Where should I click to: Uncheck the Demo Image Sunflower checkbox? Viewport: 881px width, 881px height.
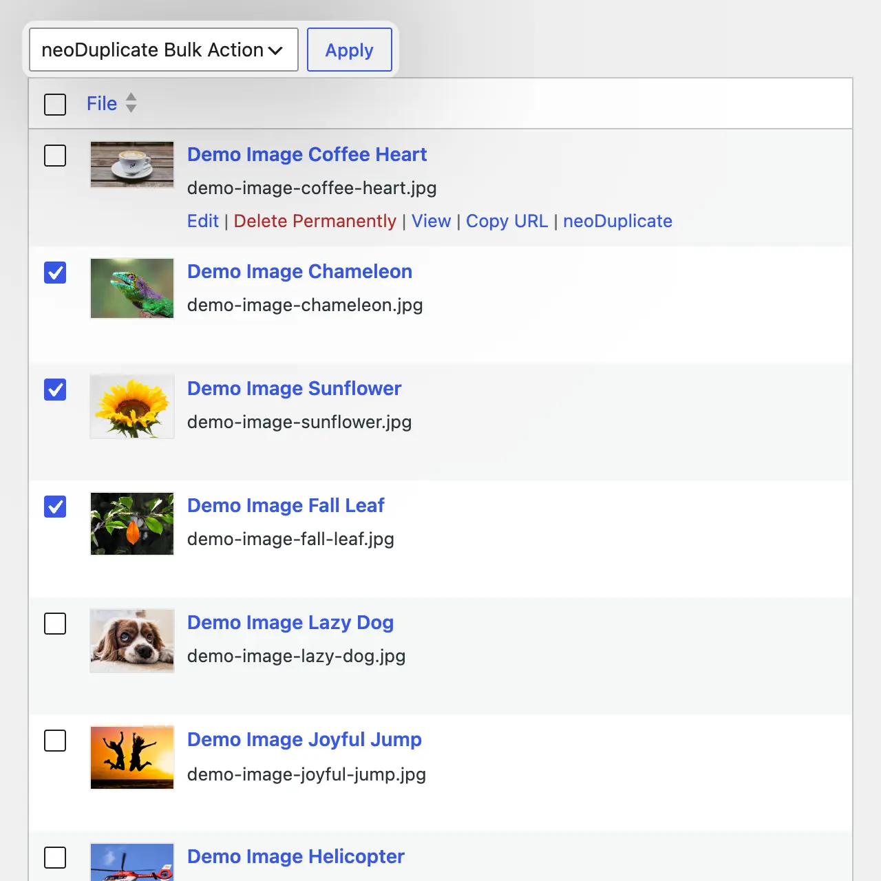(x=55, y=390)
